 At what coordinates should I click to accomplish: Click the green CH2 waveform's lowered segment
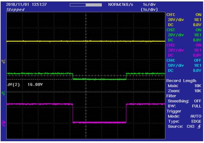(100, 79)
